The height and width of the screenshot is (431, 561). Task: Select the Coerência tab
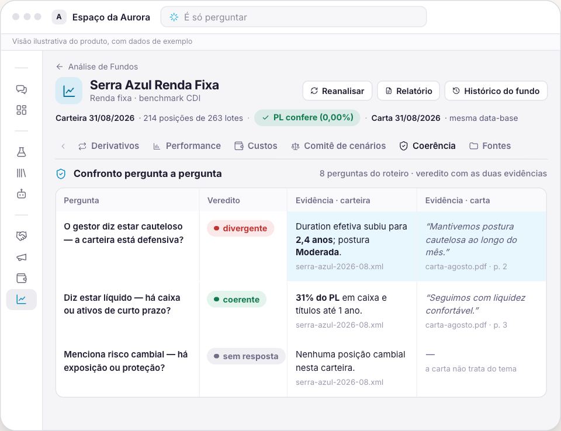[428, 146]
